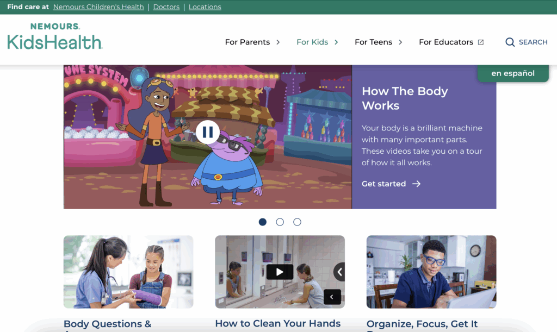Viewport: 557px width, 332px height.
Task: Expand the For Parents menu
Action: [252, 42]
